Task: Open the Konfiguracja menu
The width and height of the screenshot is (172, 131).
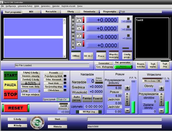Action: coord(11,6)
